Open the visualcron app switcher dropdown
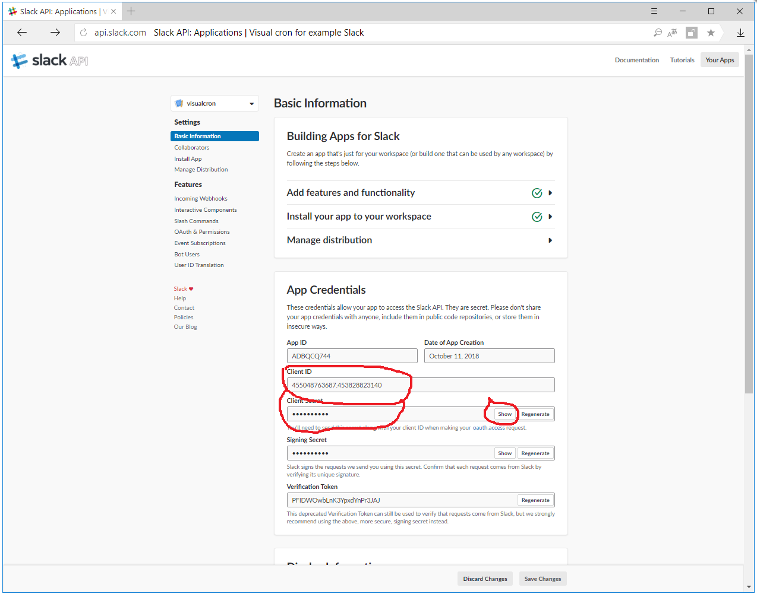The width and height of the screenshot is (757, 594). pyautogui.click(x=215, y=103)
